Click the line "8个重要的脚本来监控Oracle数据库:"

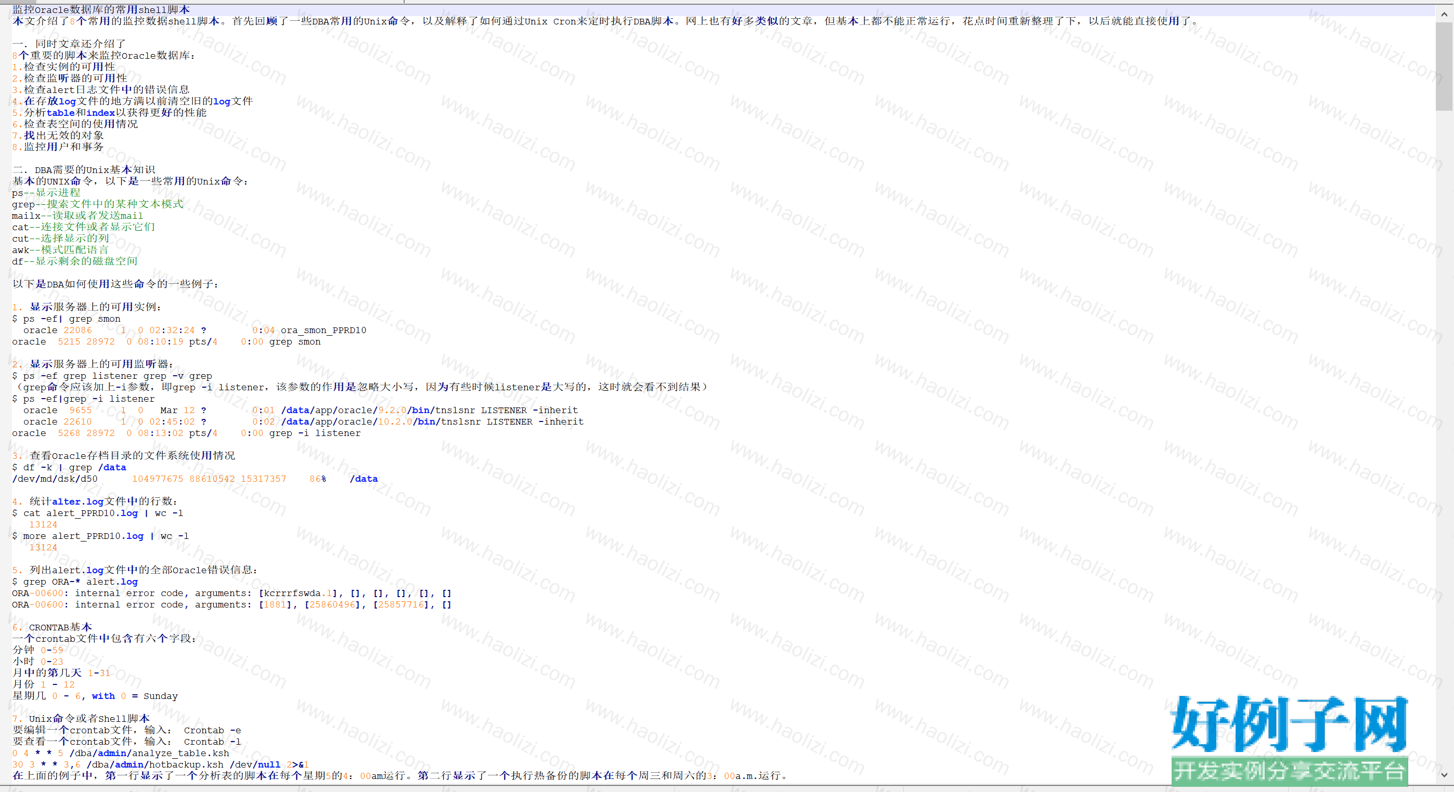103,55
